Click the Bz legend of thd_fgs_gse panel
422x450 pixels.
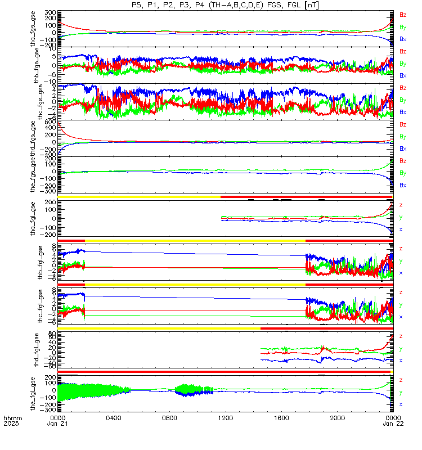[x=403, y=124]
